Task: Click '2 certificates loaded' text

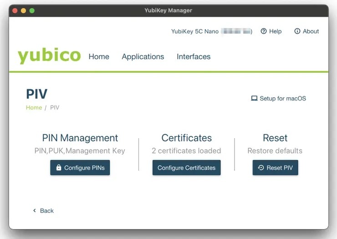Action: 186,151
